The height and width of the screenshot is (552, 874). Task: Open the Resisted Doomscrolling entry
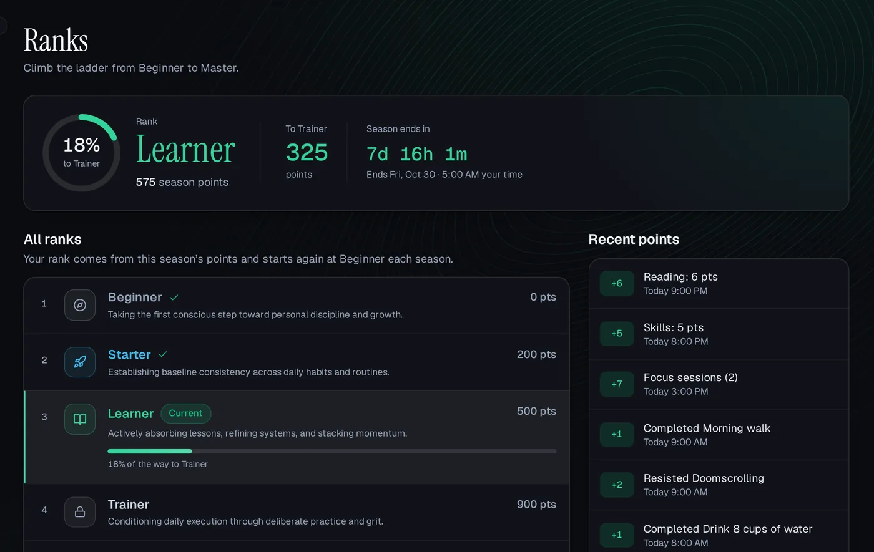point(719,485)
